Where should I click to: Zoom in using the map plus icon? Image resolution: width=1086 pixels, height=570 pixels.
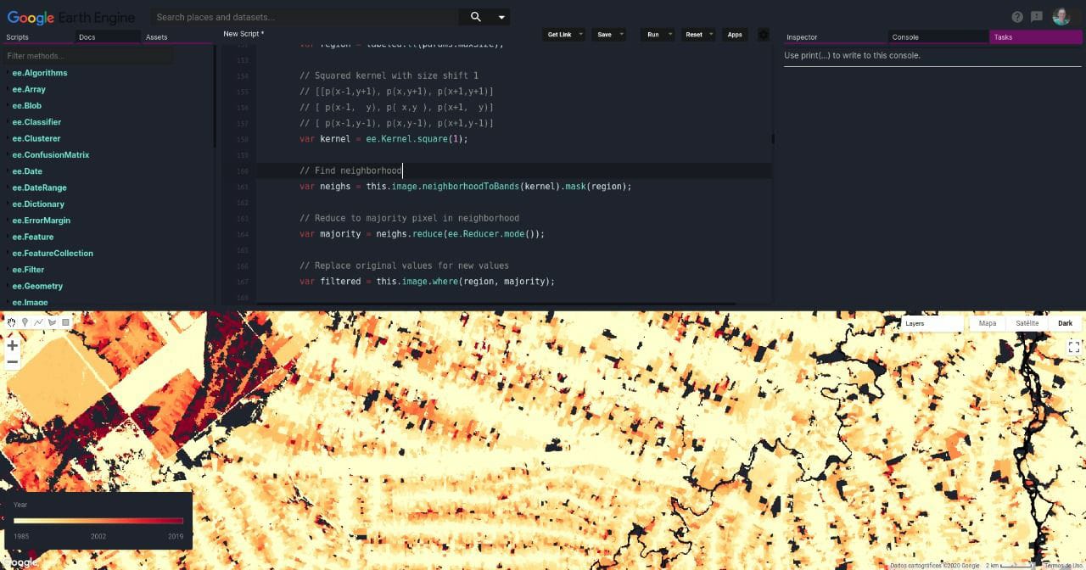[x=12, y=346]
